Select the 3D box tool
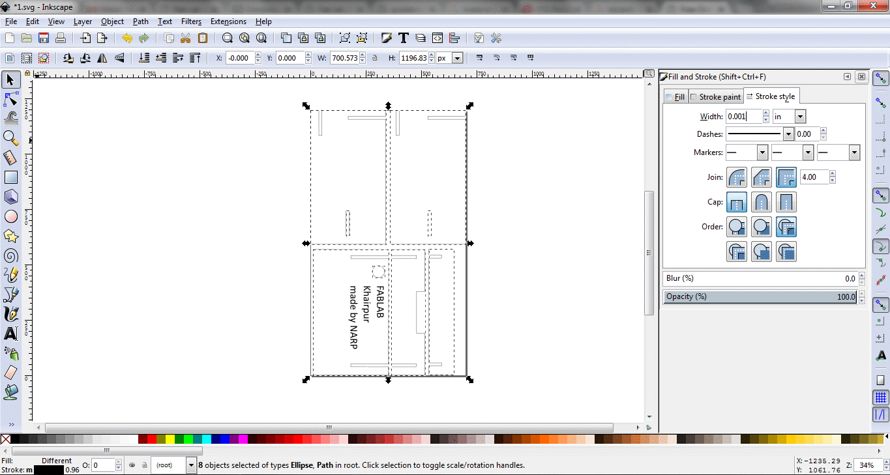890x475 pixels. [10, 197]
